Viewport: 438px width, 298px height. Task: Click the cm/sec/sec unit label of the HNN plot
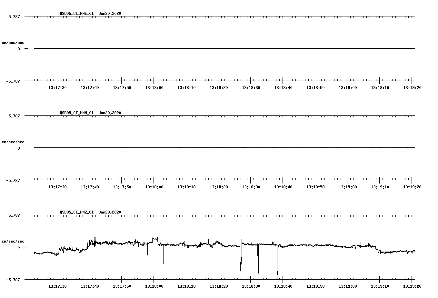coord(13,142)
